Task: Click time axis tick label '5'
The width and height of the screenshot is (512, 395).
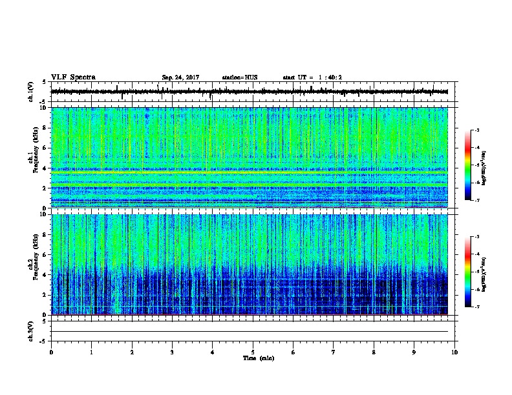Action: [253, 352]
